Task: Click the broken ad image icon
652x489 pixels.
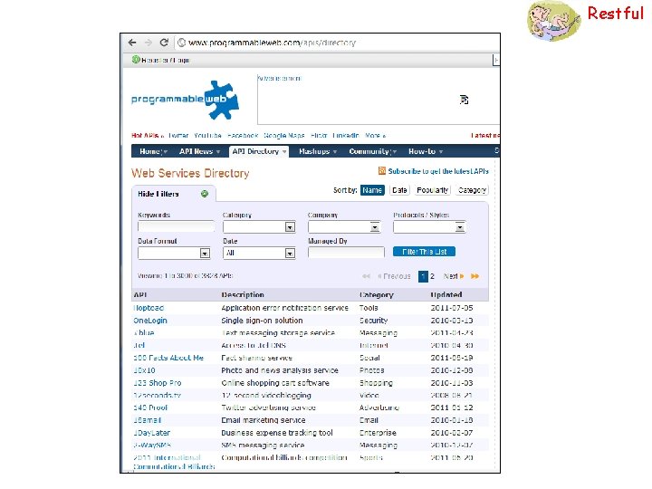Action: pos(464,100)
